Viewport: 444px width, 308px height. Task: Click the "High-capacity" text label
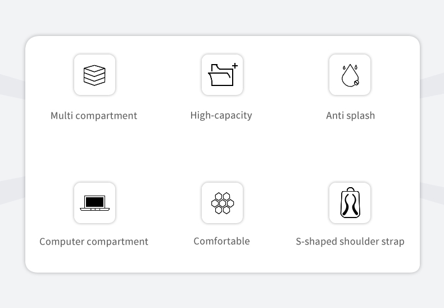221,116
